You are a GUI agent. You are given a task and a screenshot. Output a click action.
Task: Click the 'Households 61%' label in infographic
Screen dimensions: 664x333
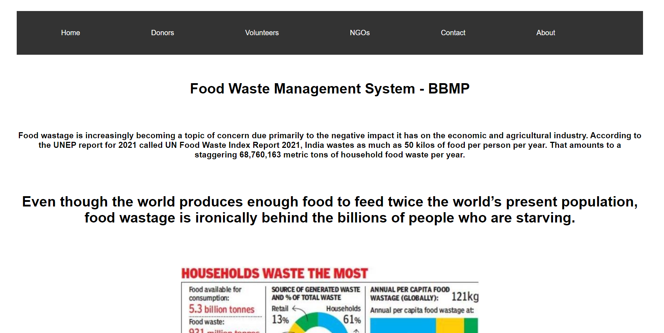click(344, 315)
